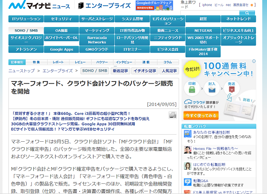Open the NETGEAR section
The image size is (267, 194).
pyautogui.click(x=203, y=31)
